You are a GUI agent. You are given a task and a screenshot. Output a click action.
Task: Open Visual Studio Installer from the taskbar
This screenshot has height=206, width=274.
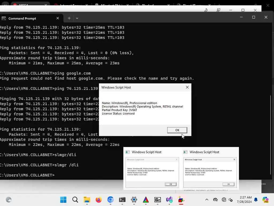[x=169, y=200]
